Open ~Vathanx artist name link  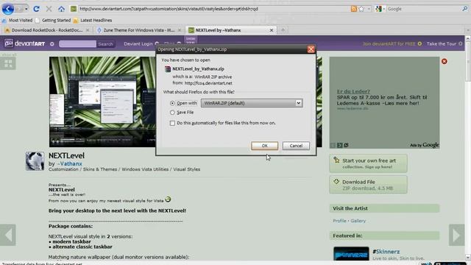click(69, 163)
